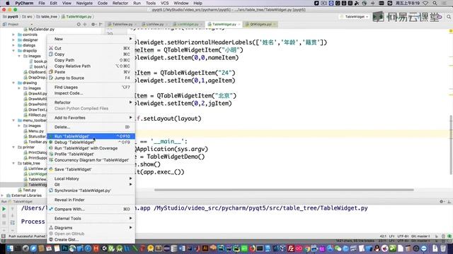Click the Stop icon in Run panel
This screenshot has width=453, height=254.
(x=4, y=216)
